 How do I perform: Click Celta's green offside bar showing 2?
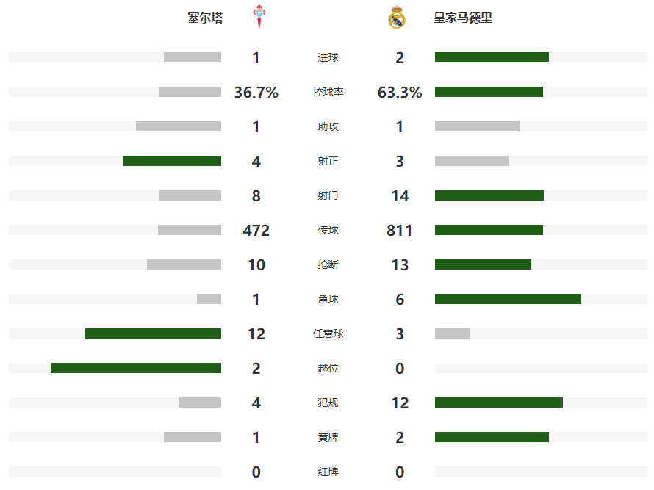(136, 368)
